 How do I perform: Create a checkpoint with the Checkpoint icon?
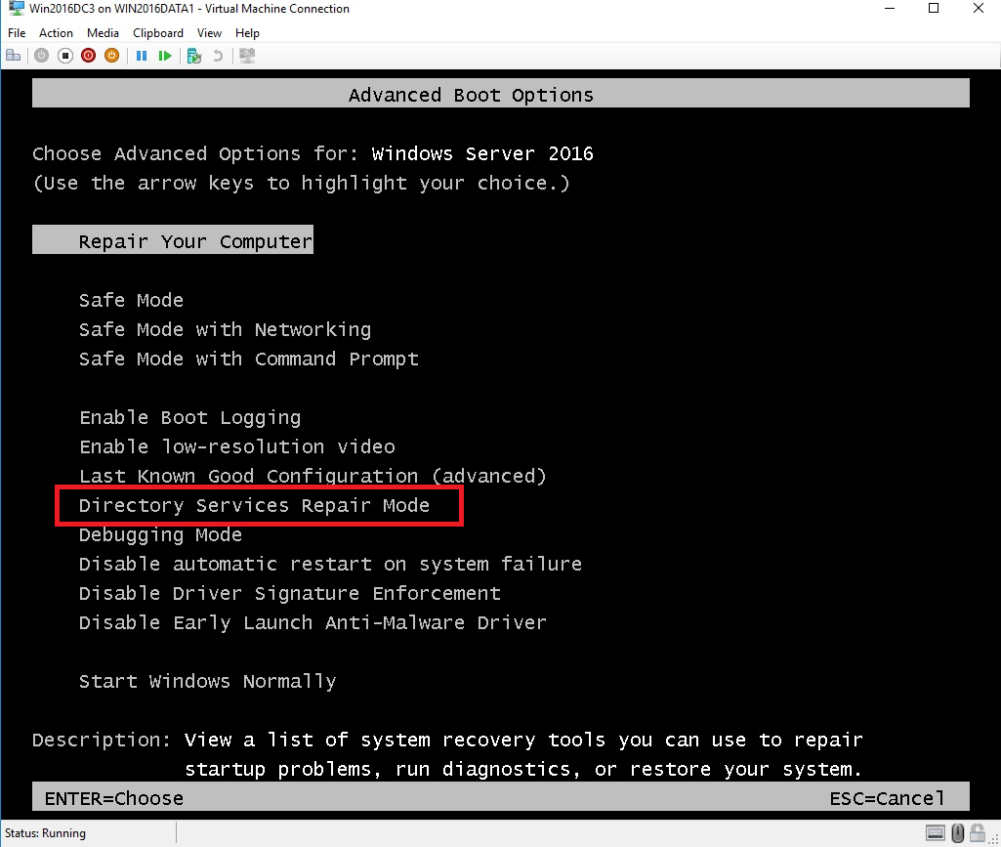(x=194, y=56)
